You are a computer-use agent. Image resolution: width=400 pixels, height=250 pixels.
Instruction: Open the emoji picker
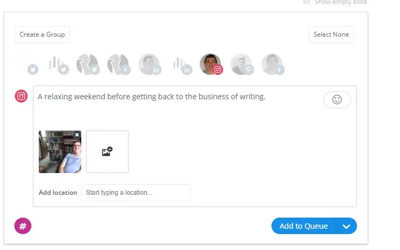click(x=337, y=100)
